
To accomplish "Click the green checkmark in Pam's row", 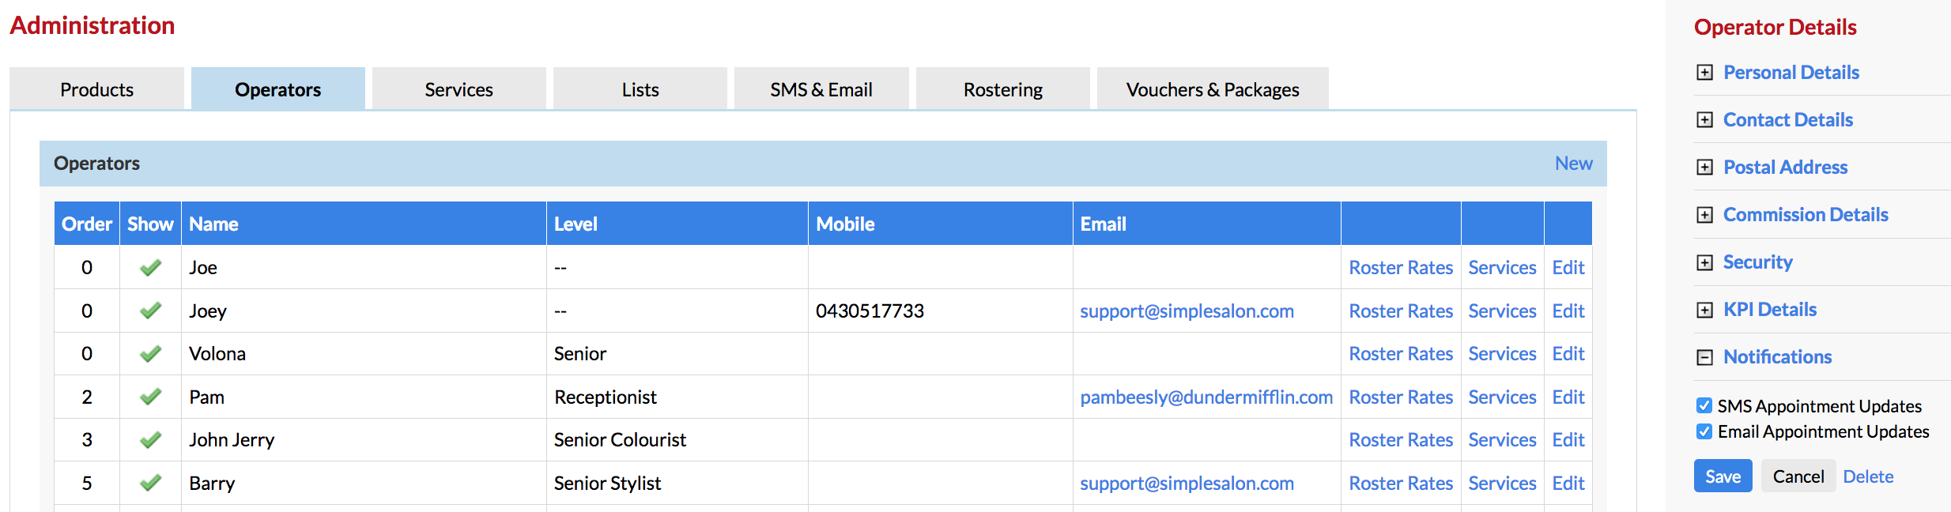I will point(150,397).
